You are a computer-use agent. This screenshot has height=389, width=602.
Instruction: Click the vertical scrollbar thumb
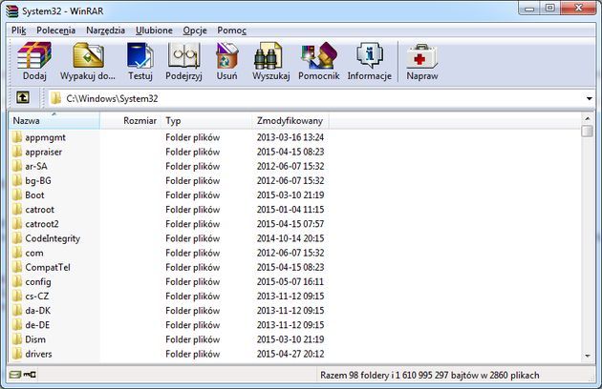[x=587, y=131]
